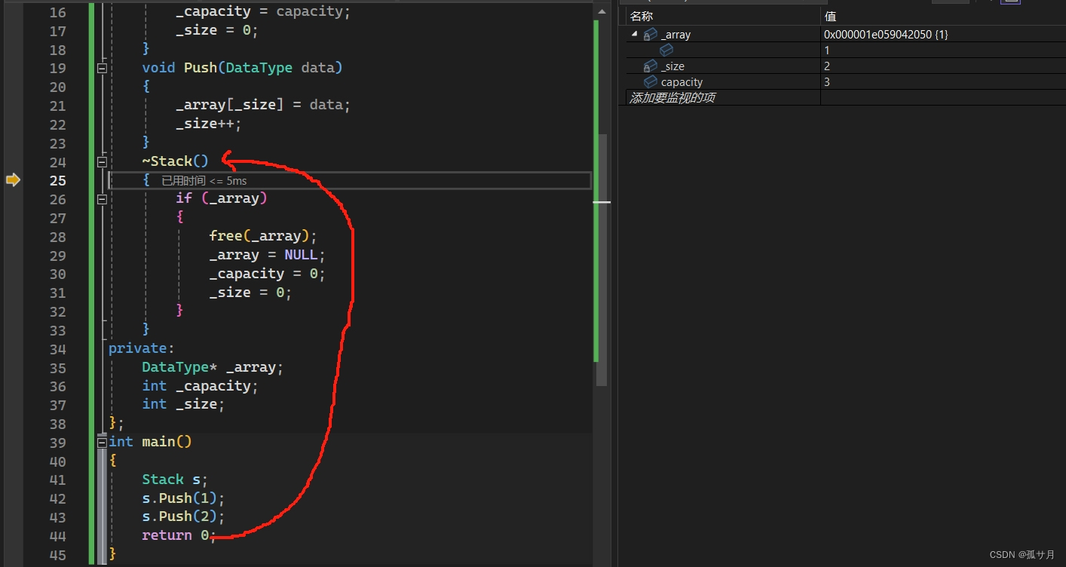Click the capacity variable icon
Image resolution: width=1066 pixels, height=567 pixels.
click(x=651, y=81)
